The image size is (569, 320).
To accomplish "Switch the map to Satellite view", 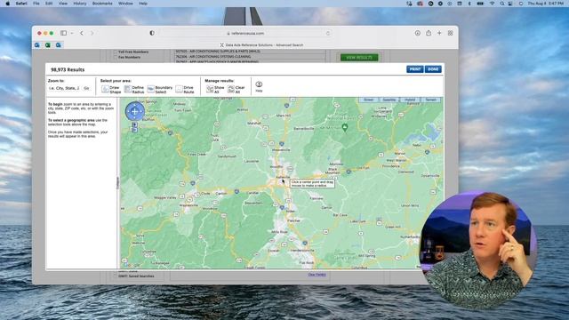I will 389,100.
